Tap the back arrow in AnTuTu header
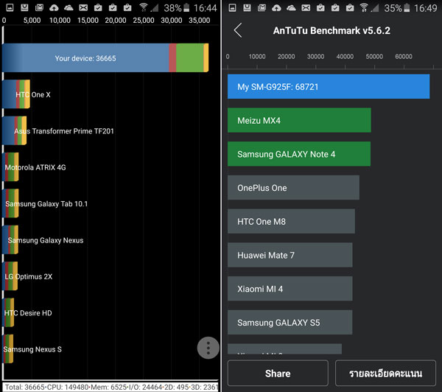The height and width of the screenshot is (392, 442). point(238,30)
